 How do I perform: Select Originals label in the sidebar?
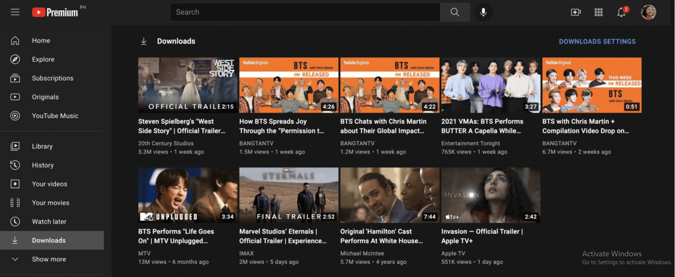(45, 97)
